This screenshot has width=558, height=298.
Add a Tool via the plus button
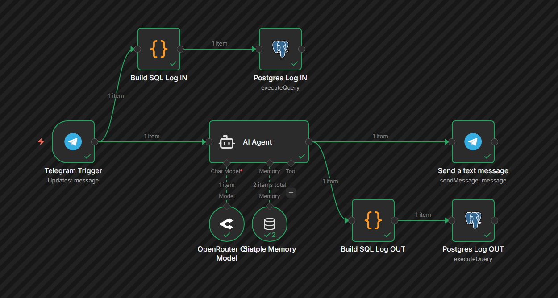291,193
